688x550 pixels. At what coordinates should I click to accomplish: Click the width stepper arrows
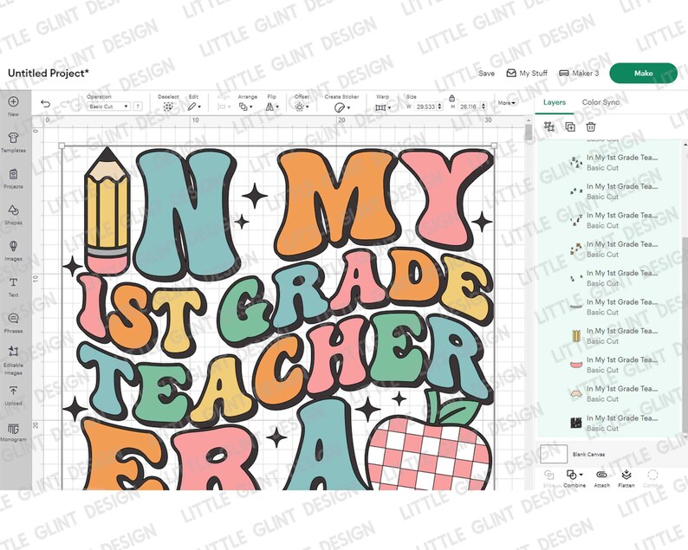point(440,107)
